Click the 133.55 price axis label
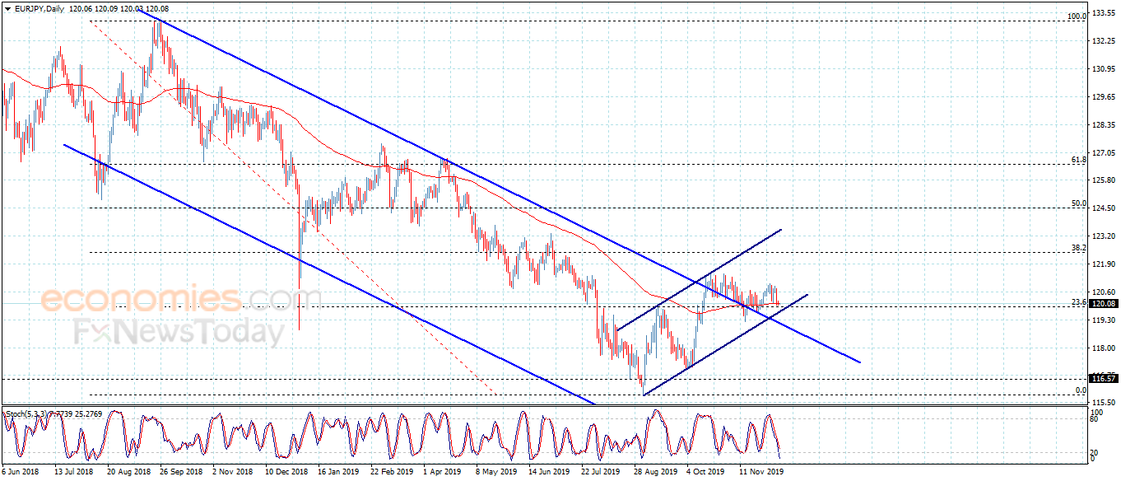The height and width of the screenshot is (481, 1121). tap(1103, 14)
